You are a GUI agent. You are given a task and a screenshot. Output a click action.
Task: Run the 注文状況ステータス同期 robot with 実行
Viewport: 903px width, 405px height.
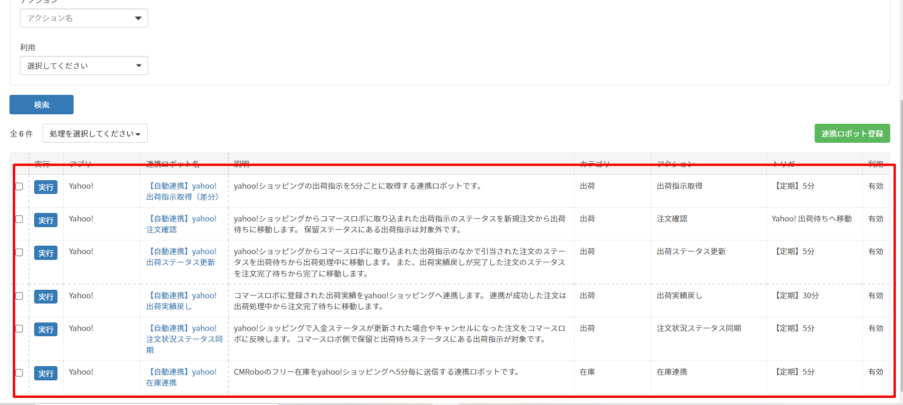click(46, 329)
